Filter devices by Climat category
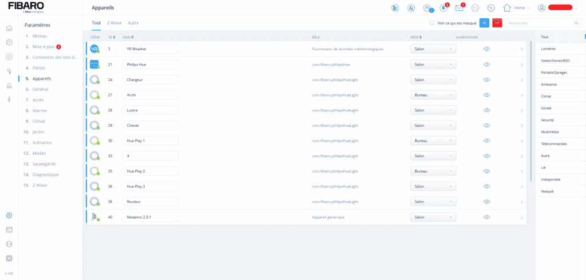The height and width of the screenshot is (280, 586). point(546,97)
